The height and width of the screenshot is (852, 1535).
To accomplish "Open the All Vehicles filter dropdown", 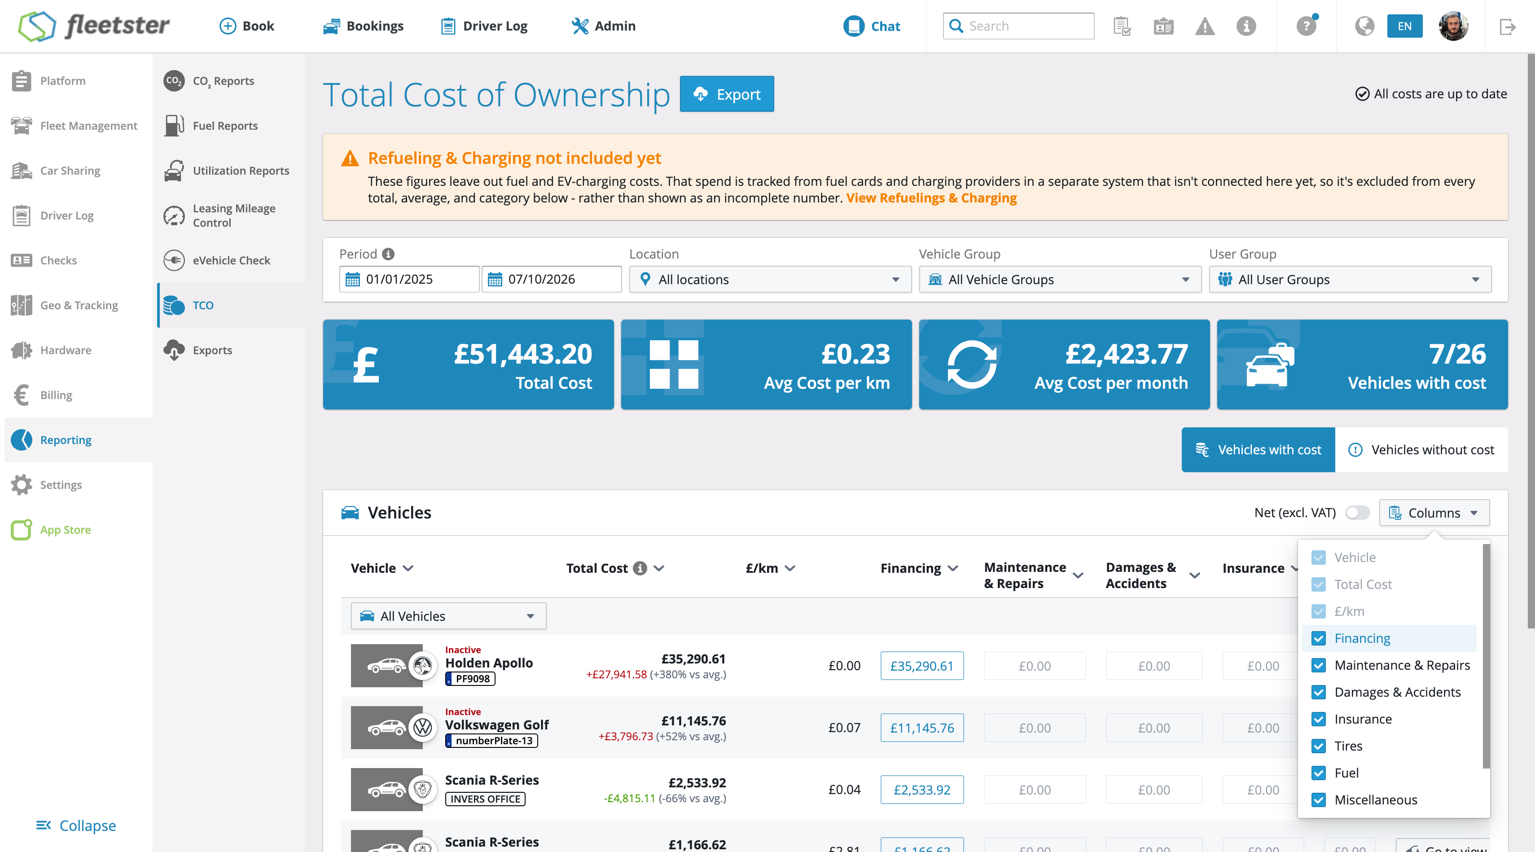I will [x=448, y=616].
